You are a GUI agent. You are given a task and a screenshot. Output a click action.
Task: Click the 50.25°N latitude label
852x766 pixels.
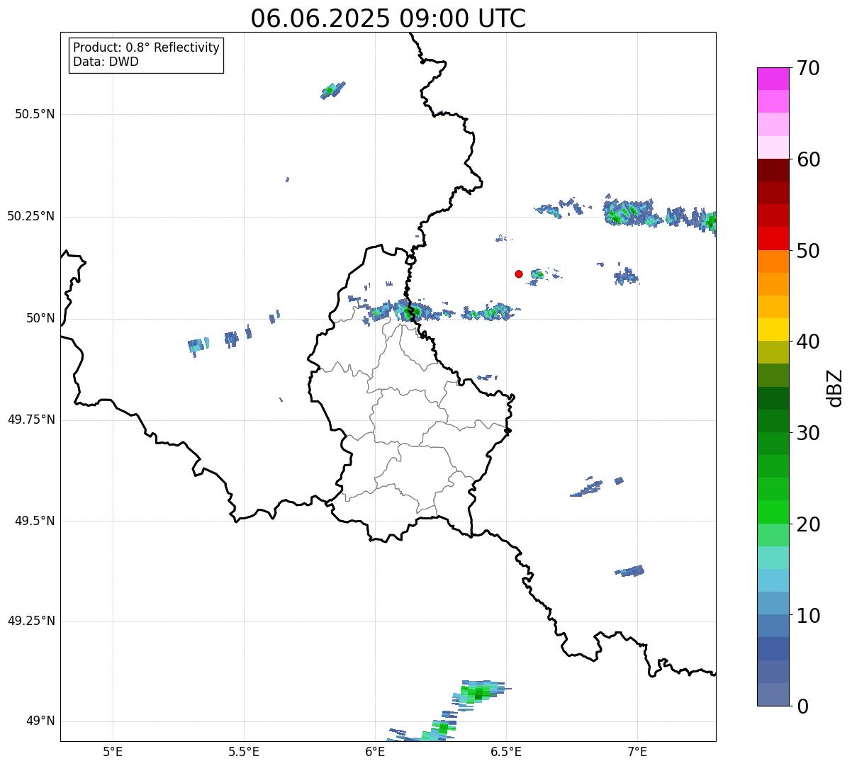coord(31,216)
